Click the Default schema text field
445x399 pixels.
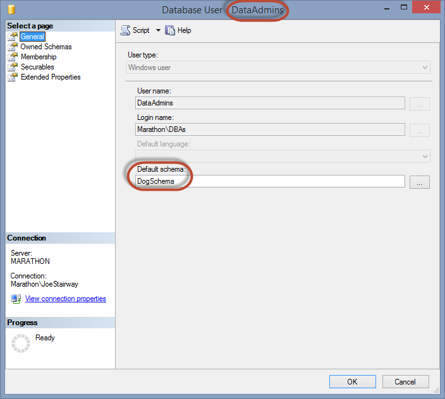point(270,181)
